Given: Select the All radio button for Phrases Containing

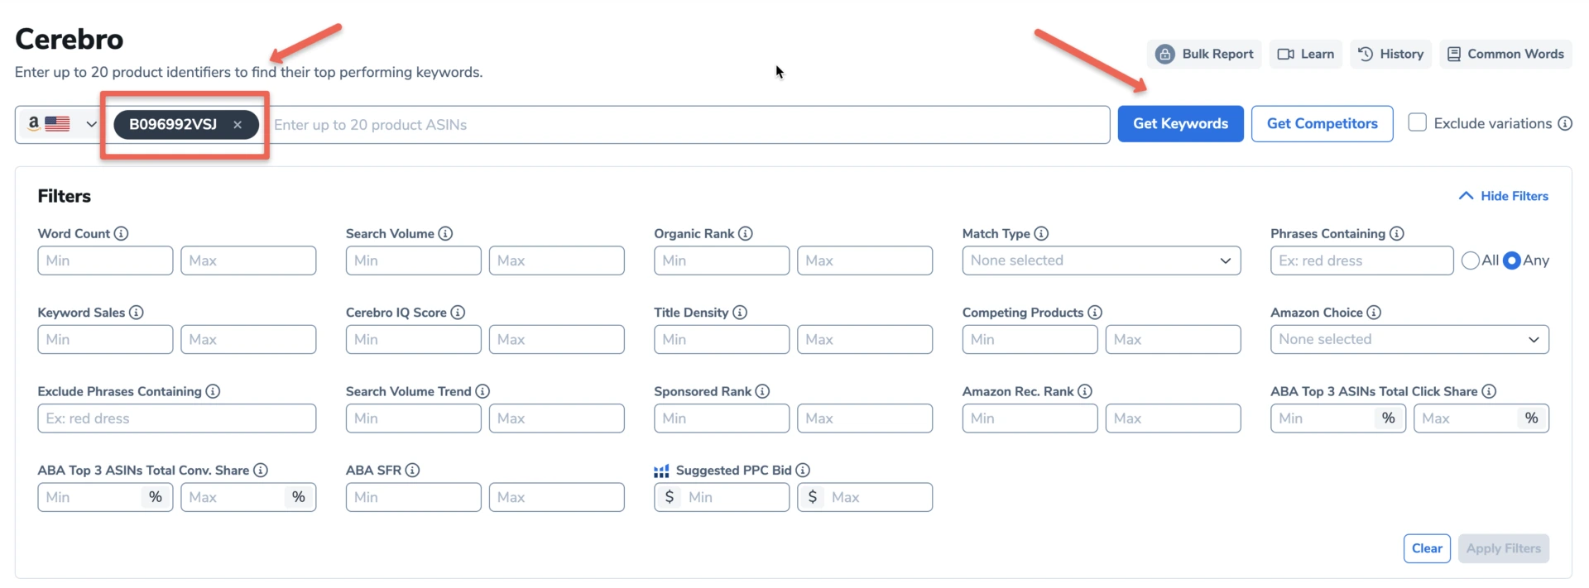Looking at the screenshot, I should point(1471,260).
